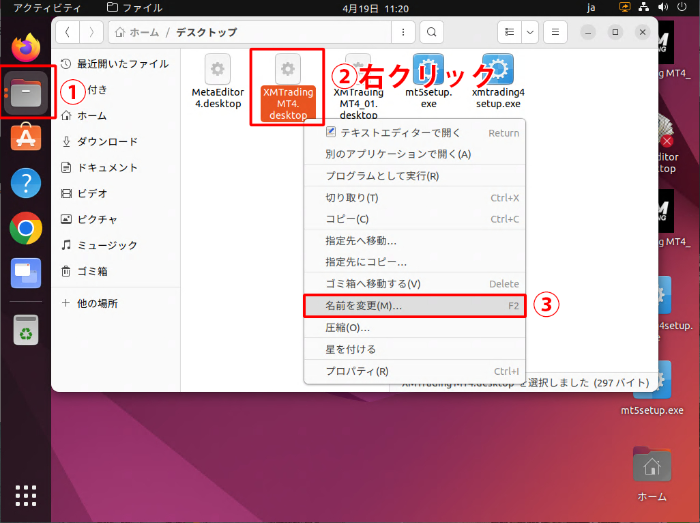Click the Help question mark dock icon

[26, 183]
